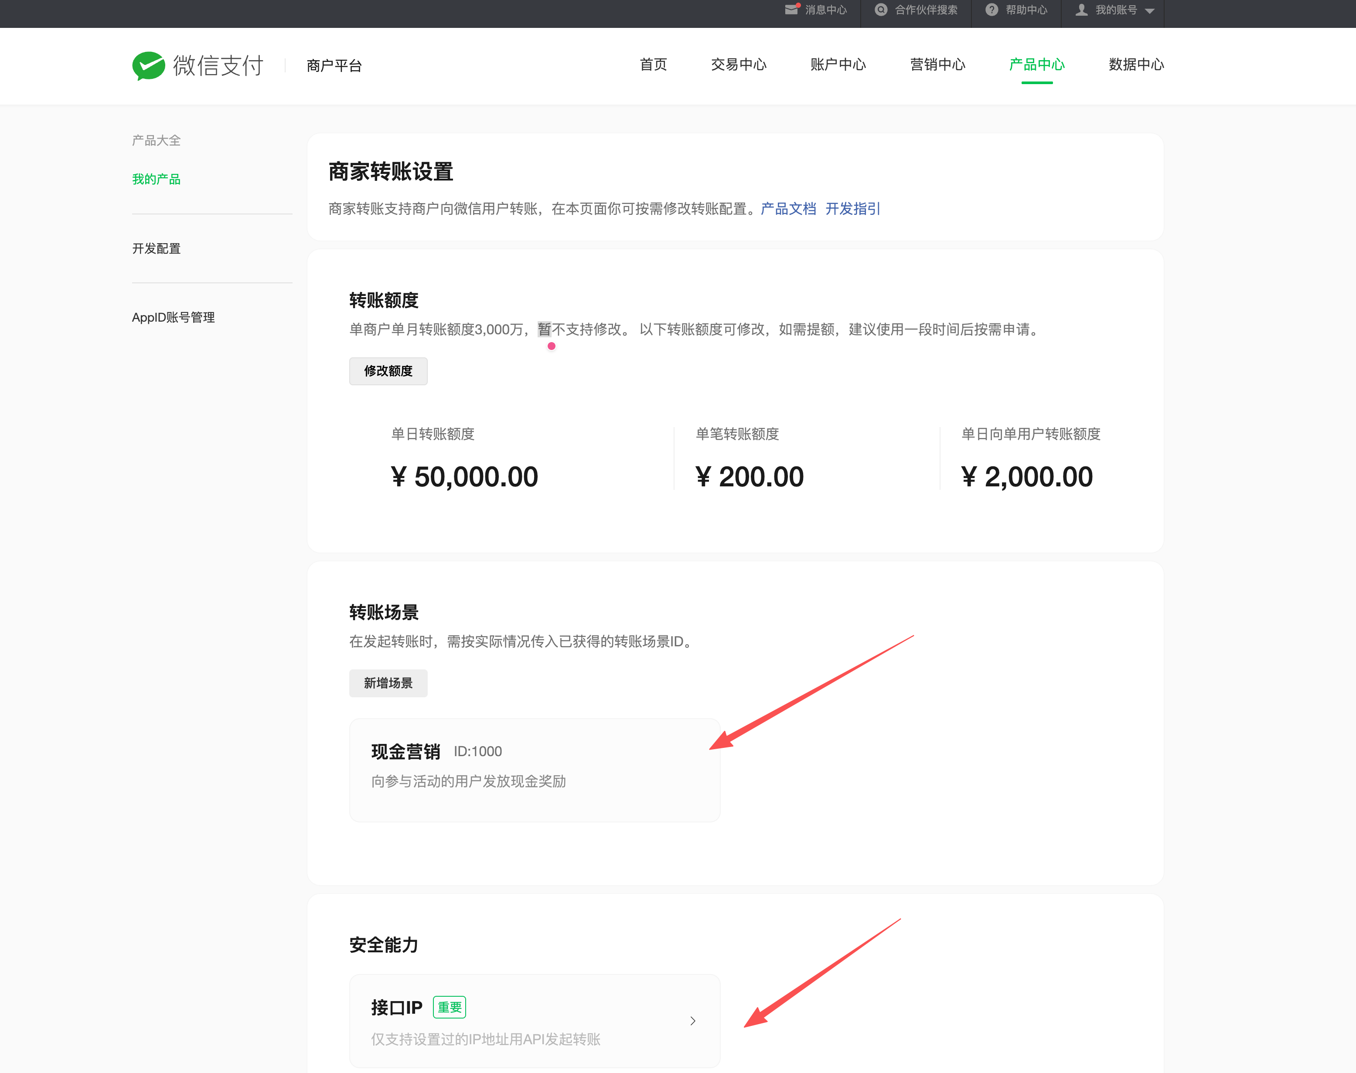Screen dimensions: 1356x1073
Task: Click the 安全能力 section heading
Action: pyautogui.click(x=384, y=945)
